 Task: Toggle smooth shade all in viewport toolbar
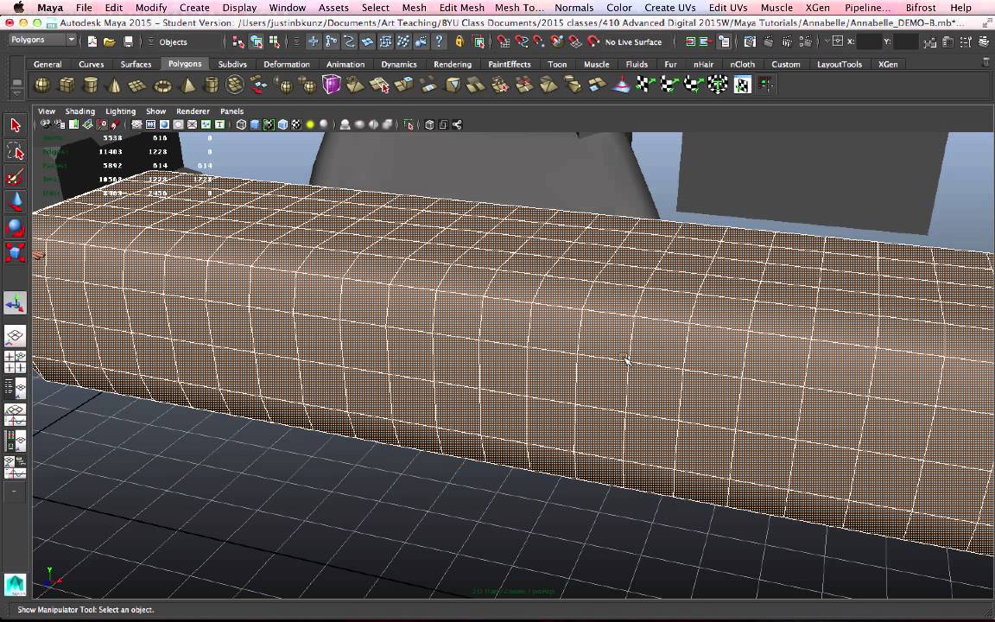coord(255,124)
